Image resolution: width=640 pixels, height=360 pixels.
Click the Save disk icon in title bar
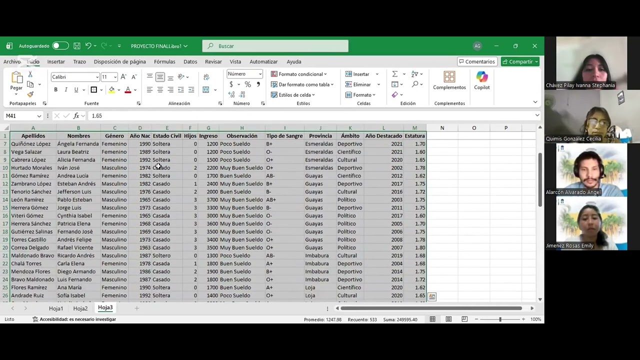click(76, 46)
